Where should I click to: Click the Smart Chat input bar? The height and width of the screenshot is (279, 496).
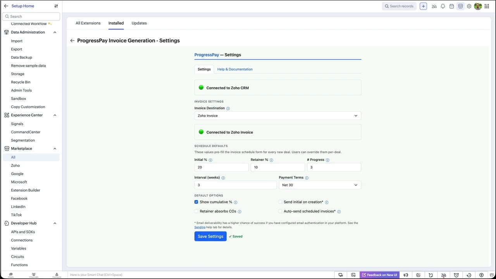click(x=201, y=275)
